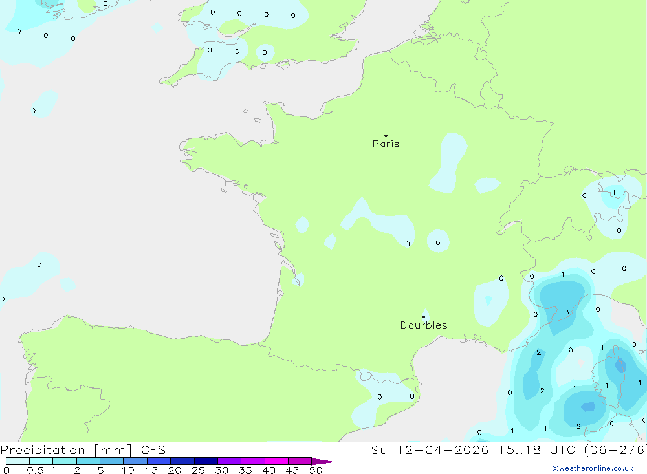Click the Paris city label
The image size is (647, 474).
click(x=386, y=144)
